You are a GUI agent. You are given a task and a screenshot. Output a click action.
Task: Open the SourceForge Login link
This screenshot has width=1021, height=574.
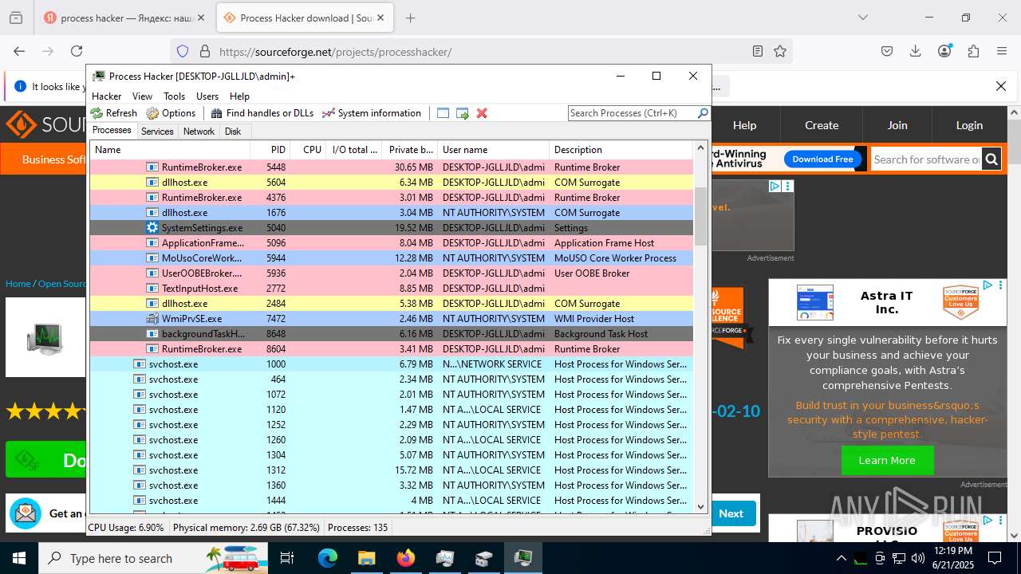[969, 125]
